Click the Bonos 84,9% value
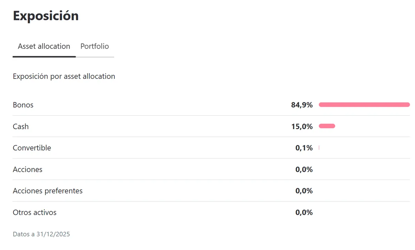This screenshot has height=250, width=415. click(x=302, y=105)
